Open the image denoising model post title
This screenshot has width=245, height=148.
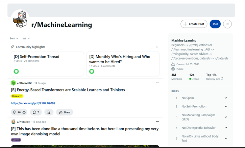click(x=85, y=131)
